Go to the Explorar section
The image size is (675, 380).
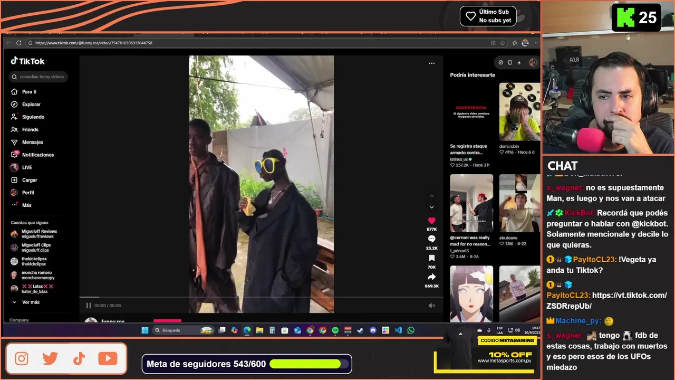[26, 104]
